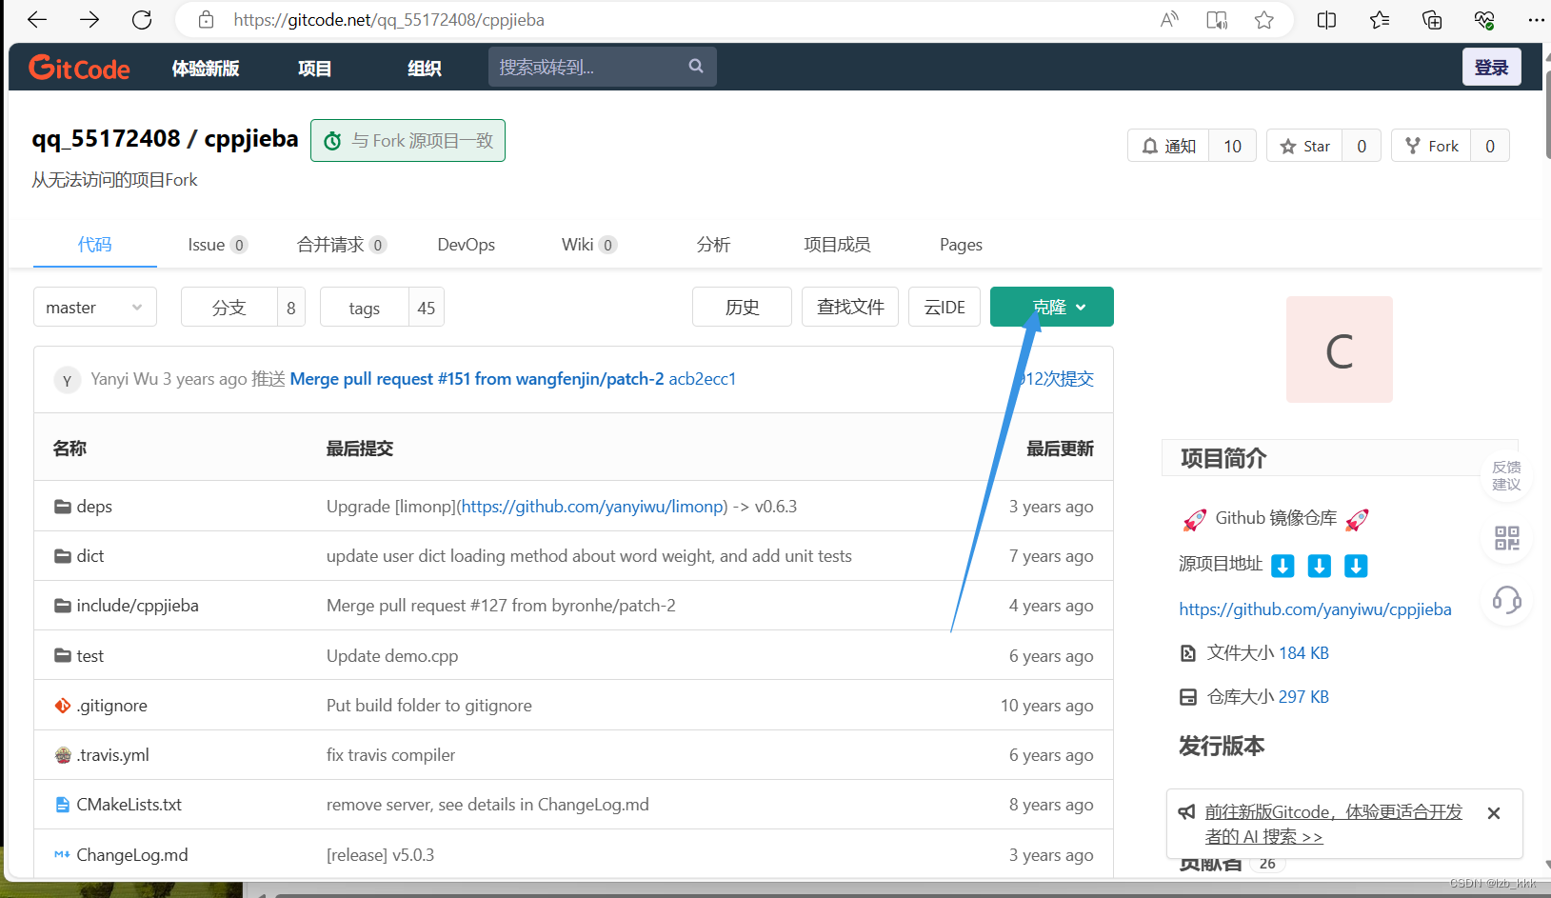Image resolution: width=1551 pixels, height=898 pixels.
Task: Open the test folder
Action: tap(90, 656)
